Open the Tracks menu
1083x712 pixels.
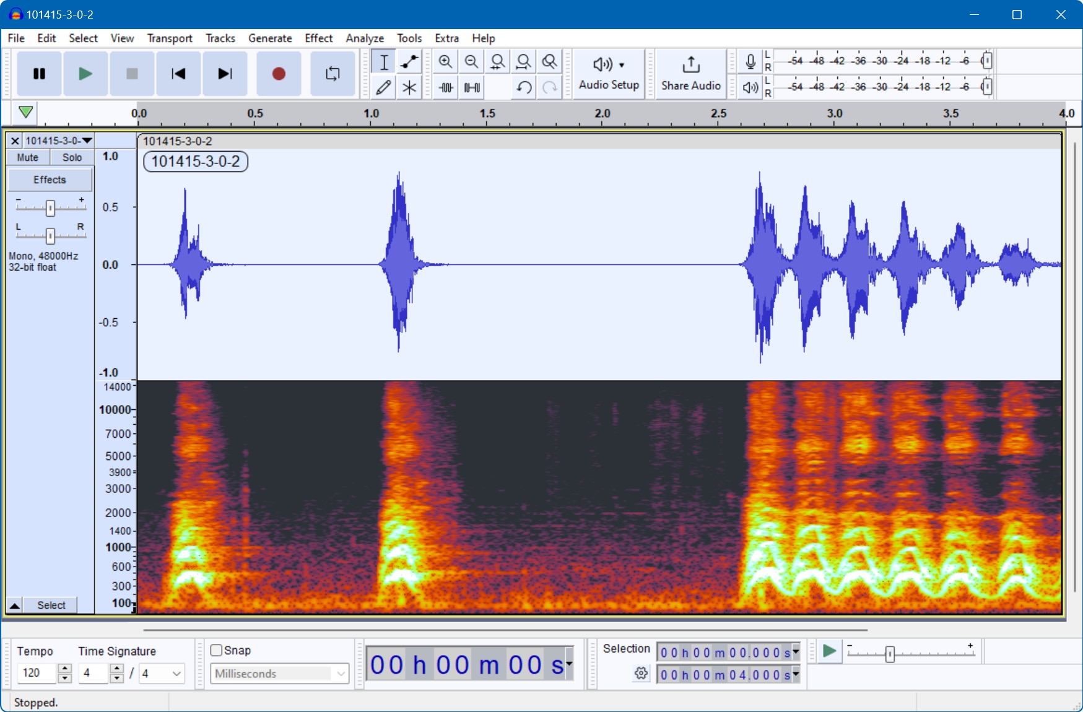pyautogui.click(x=220, y=38)
